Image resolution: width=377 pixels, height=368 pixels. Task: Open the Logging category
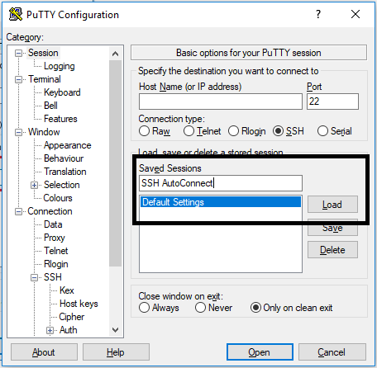point(60,66)
